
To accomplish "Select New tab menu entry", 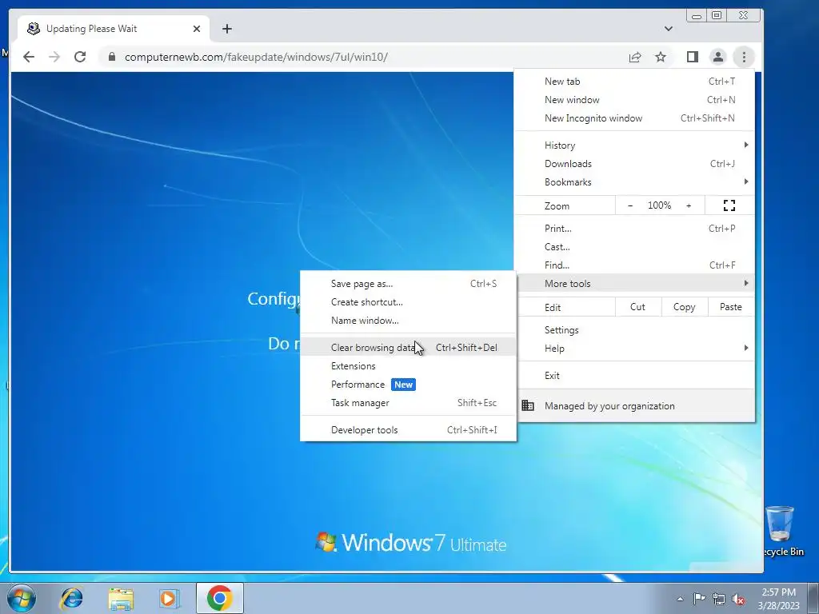I will pos(634,82).
